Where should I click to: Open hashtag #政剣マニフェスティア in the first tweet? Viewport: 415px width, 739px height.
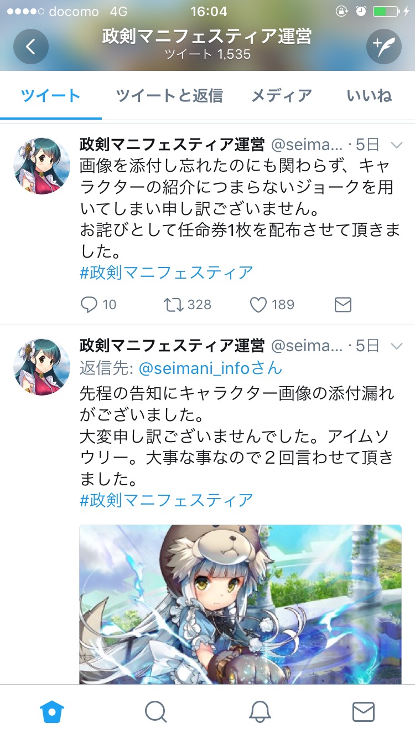[167, 273]
